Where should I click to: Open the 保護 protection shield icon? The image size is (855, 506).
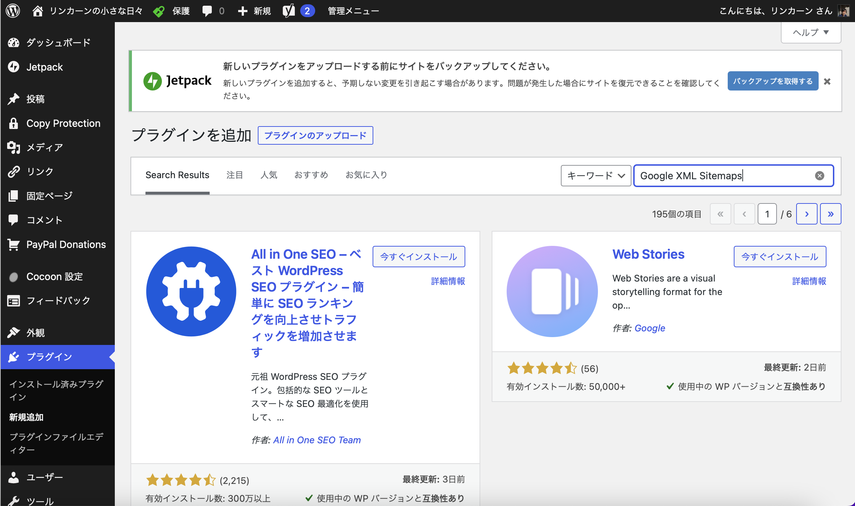(x=159, y=11)
